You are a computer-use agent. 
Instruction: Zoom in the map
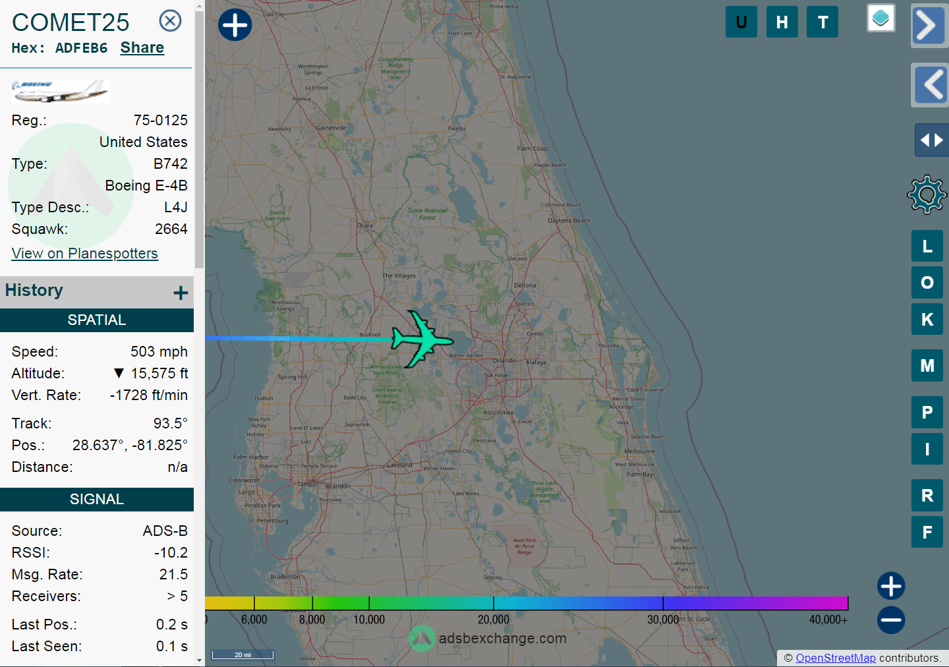tap(891, 586)
